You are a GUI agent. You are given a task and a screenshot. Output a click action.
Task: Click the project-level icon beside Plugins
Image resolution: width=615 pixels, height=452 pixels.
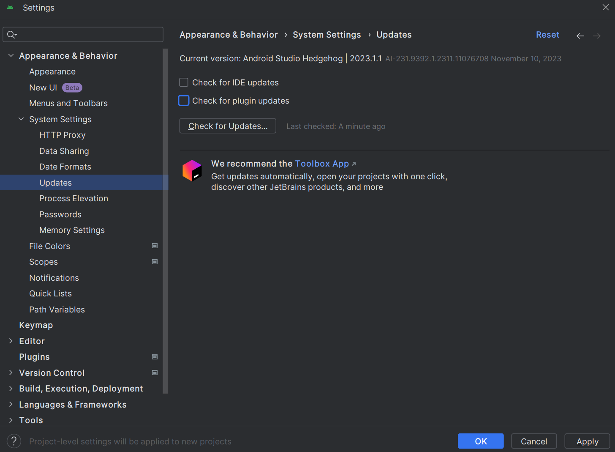coord(155,357)
